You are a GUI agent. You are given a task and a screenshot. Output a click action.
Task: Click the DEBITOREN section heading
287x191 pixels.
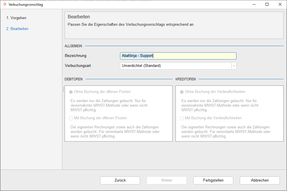coord(73,79)
